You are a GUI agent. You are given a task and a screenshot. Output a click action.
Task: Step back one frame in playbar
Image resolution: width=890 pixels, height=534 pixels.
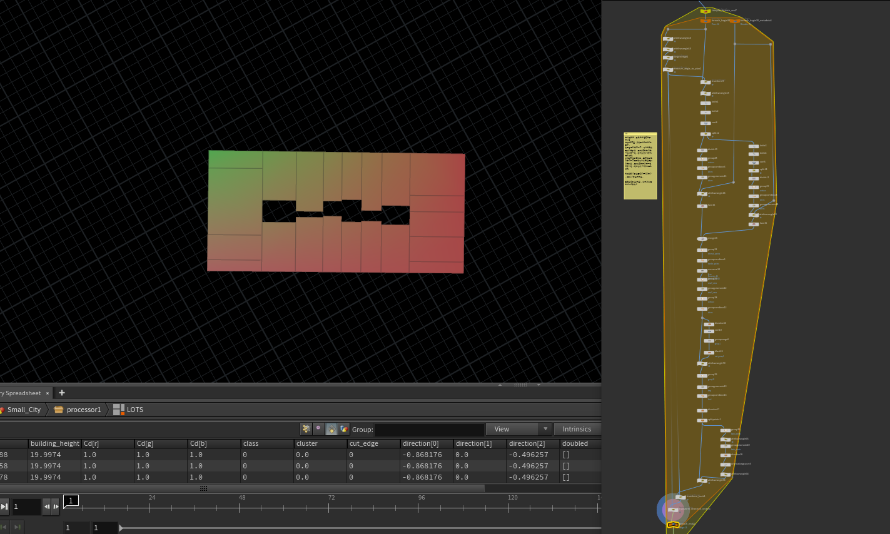coord(46,506)
